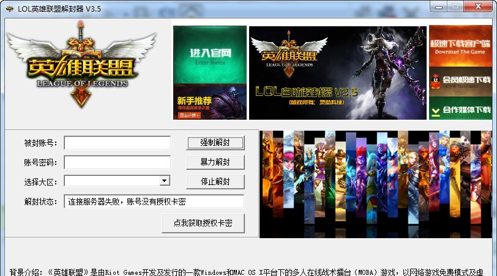Click the 被封账号 label text

[40, 143]
